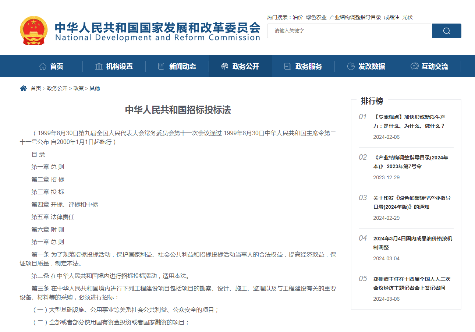Focus the 请输入关键字 search field
The image size is (475, 332).
350,31
